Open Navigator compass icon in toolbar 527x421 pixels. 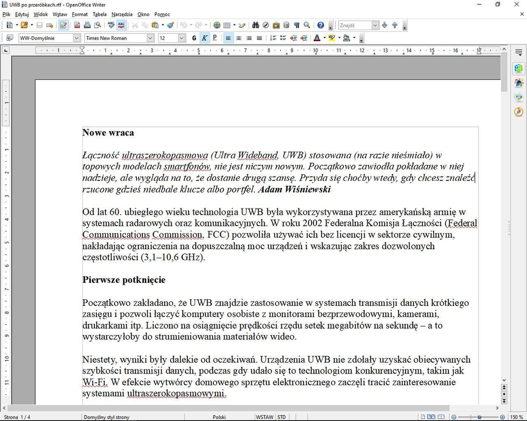266,25
